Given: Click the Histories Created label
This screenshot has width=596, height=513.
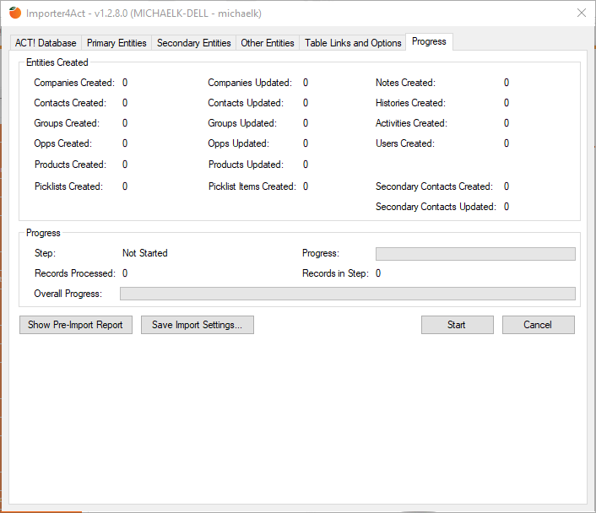Looking at the screenshot, I should tap(410, 103).
